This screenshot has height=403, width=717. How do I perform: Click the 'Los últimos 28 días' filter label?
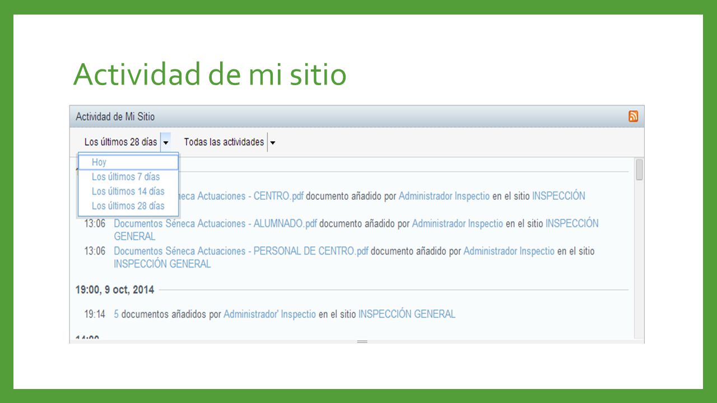point(120,142)
